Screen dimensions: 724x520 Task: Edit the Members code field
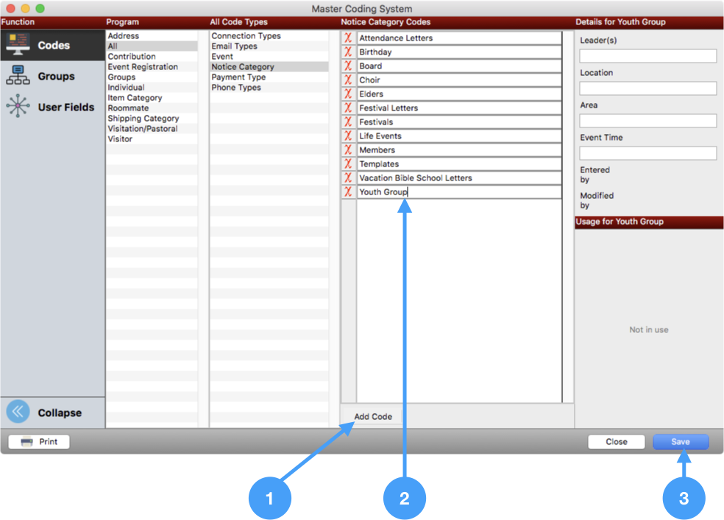459,150
